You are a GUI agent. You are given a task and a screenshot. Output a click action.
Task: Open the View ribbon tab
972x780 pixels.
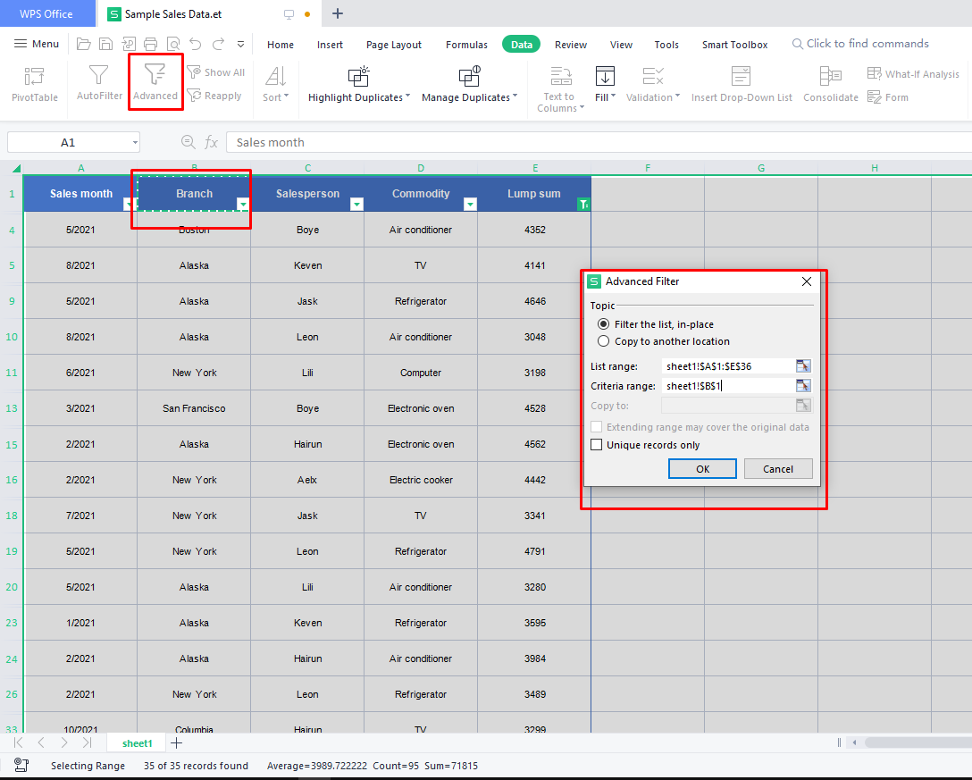(621, 45)
